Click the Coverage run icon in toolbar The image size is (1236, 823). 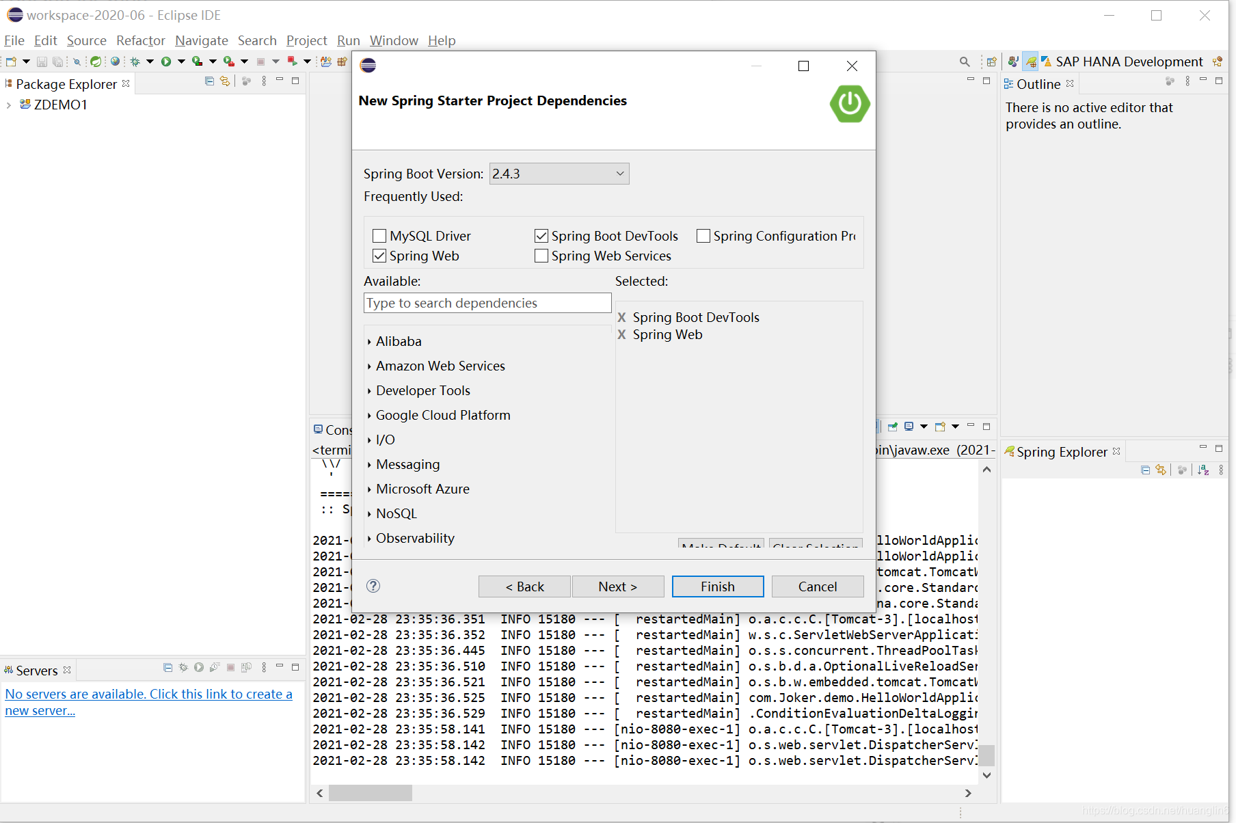[198, 62]
